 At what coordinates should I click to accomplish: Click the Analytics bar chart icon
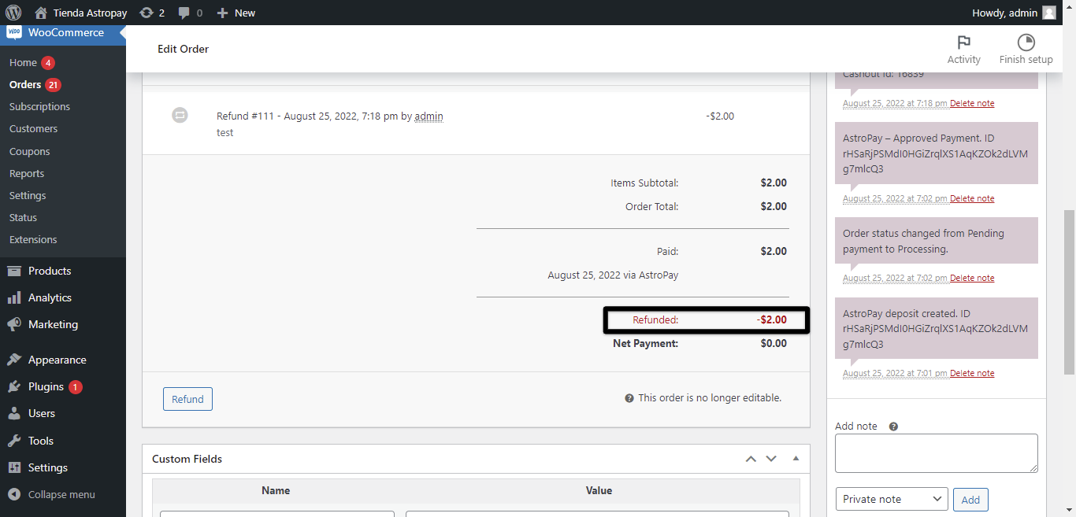pyautogui.click(x=14, y=297)
